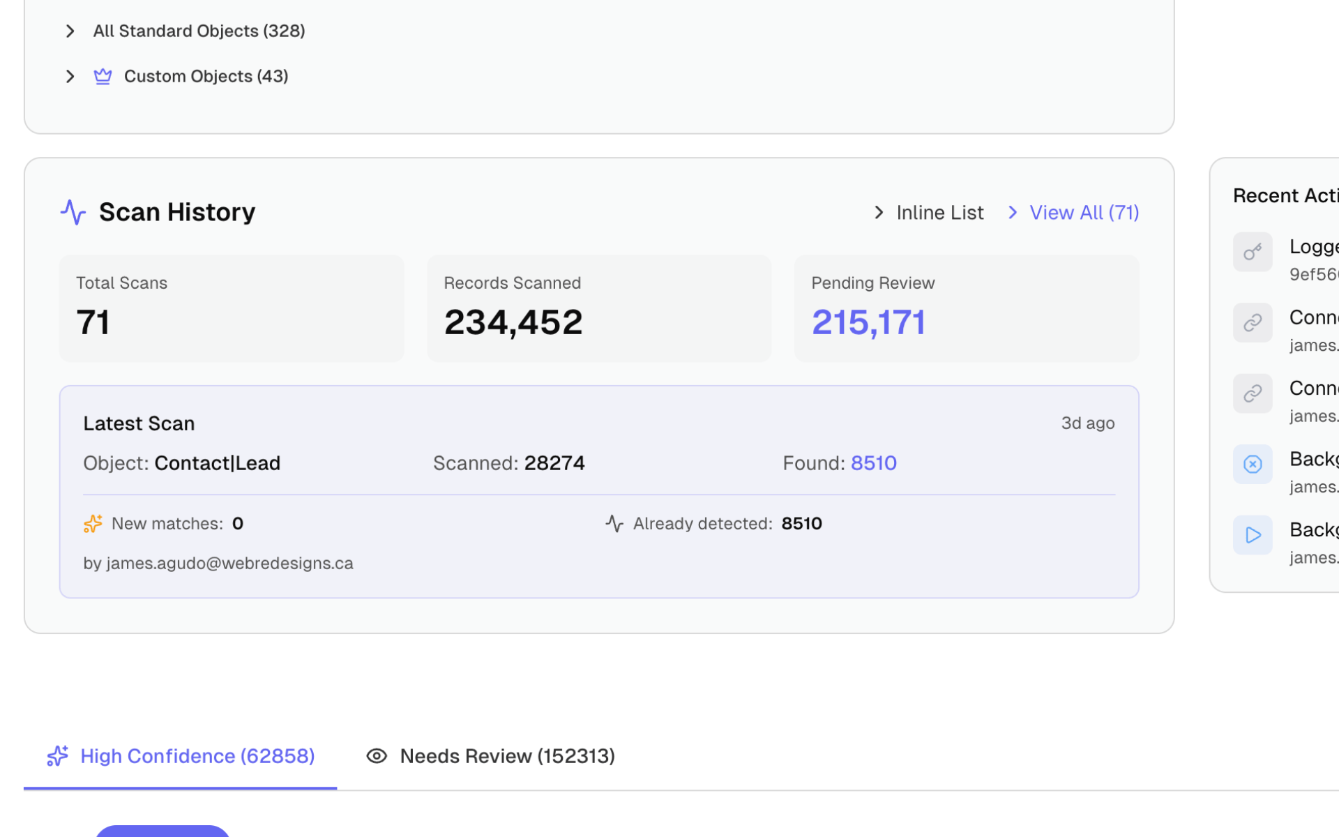Click the Records Scanned stat card
This screenshot has width=1339, height=837.
(x=598, y=308)
